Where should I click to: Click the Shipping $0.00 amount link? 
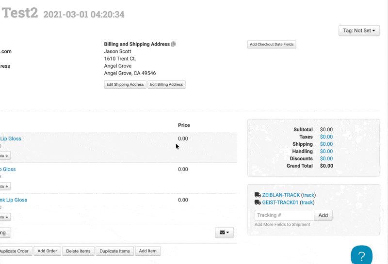[326, 144]
